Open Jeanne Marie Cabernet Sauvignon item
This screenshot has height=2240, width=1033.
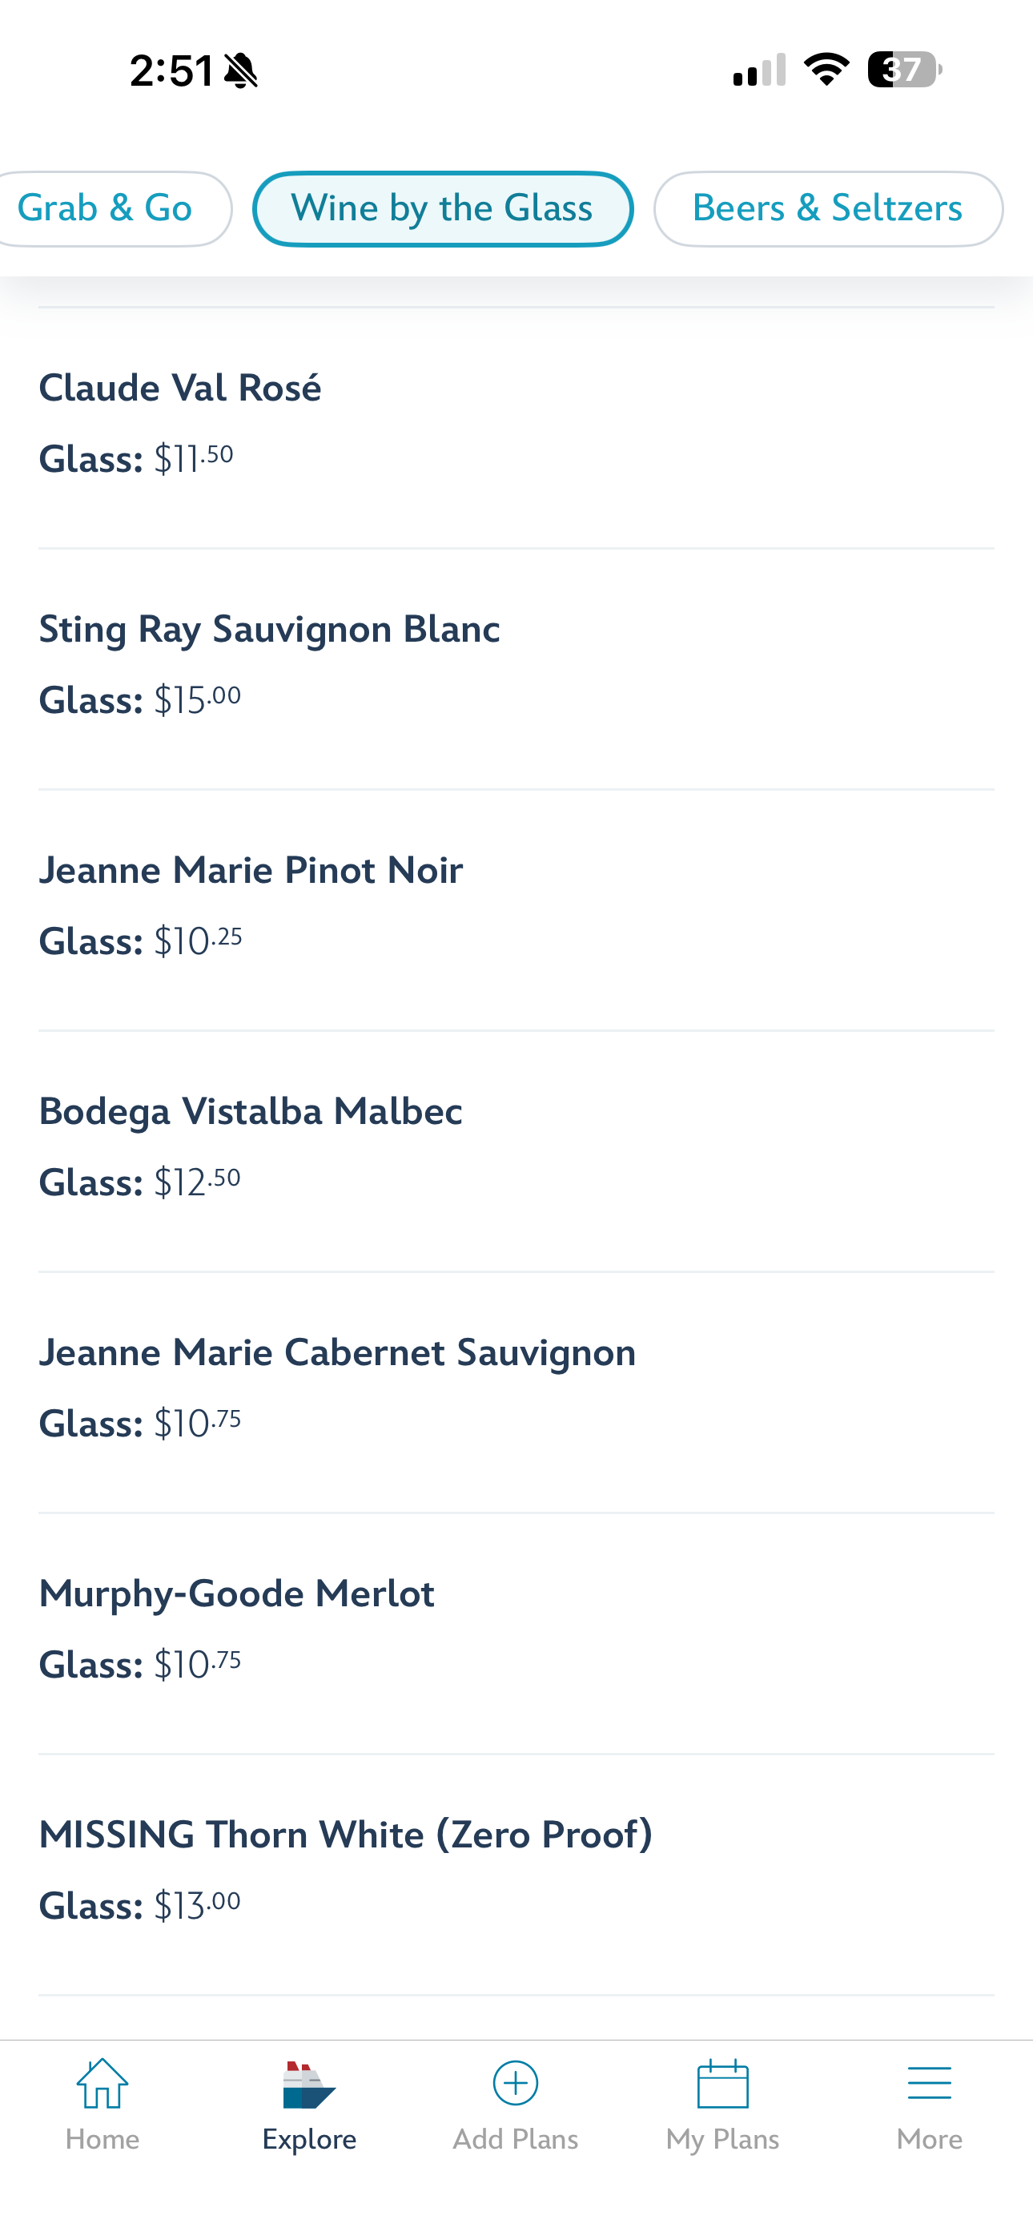tap(516, 1392)
